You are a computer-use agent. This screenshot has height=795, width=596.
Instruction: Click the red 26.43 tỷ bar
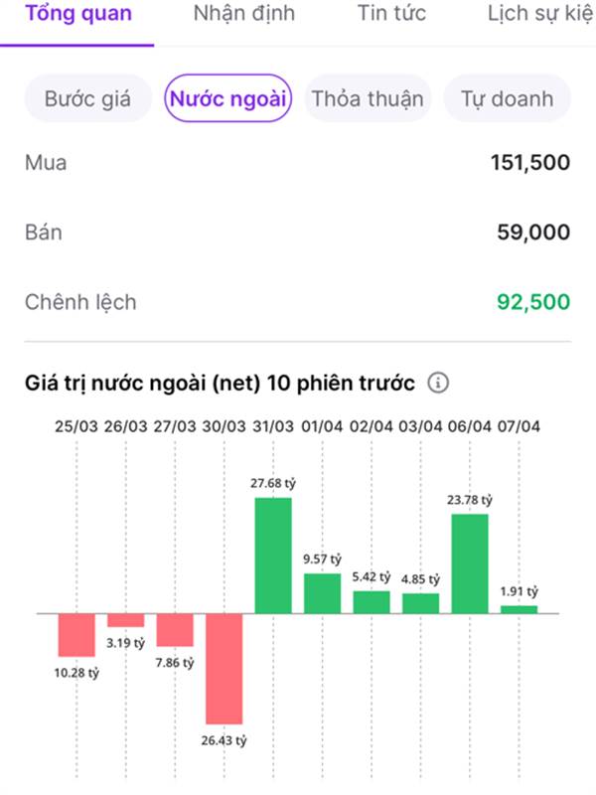224,668
